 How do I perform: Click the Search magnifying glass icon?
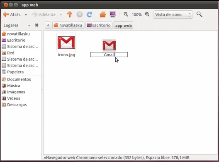coord(200,14)
